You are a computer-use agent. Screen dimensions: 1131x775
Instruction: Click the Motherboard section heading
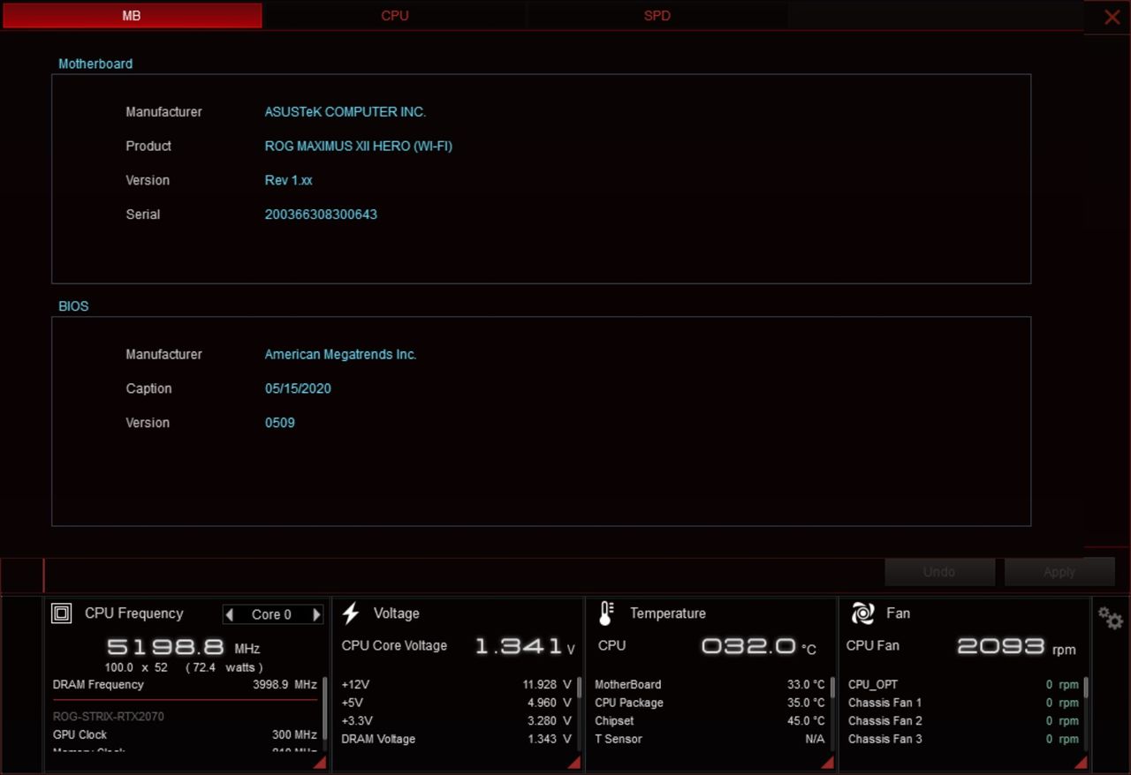(x=95, y=64)
